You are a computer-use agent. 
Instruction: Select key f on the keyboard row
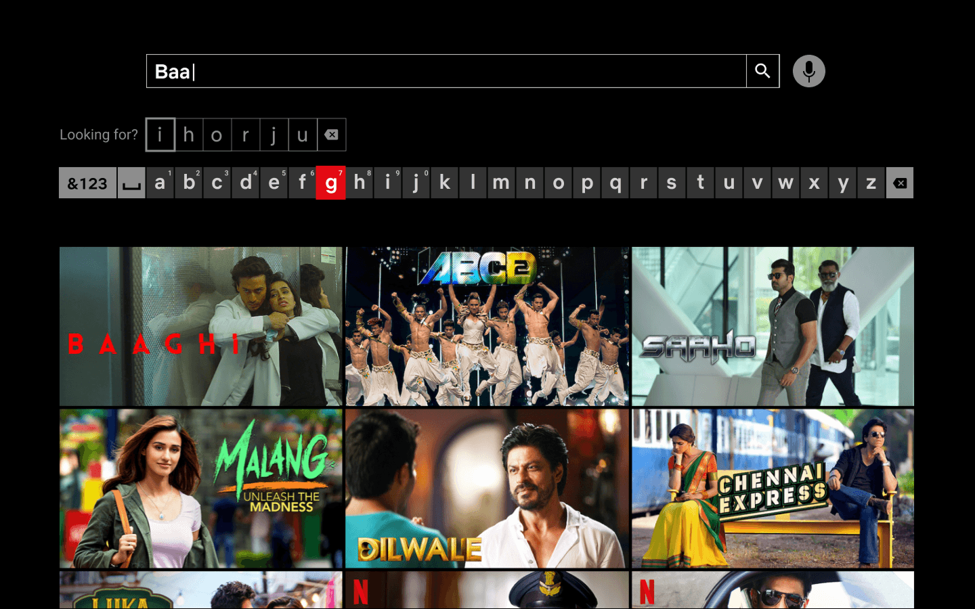303,183
